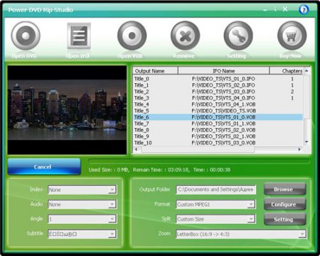
Task: Click the Buy Now cart icon
Action: [292, 36]
